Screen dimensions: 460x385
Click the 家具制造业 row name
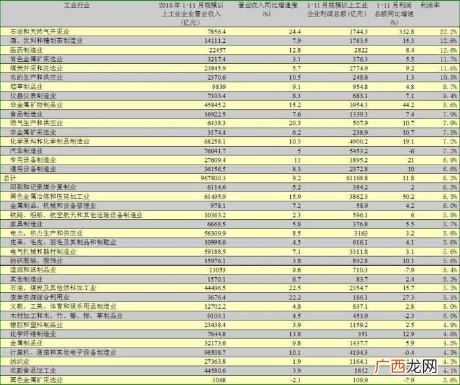tap(26, 224)
